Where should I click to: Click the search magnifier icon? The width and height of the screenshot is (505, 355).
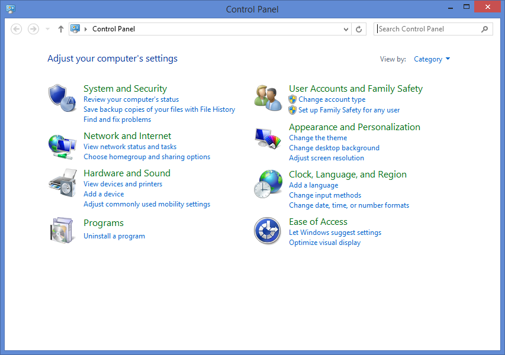pyautogui.click(x=484, y=30)
